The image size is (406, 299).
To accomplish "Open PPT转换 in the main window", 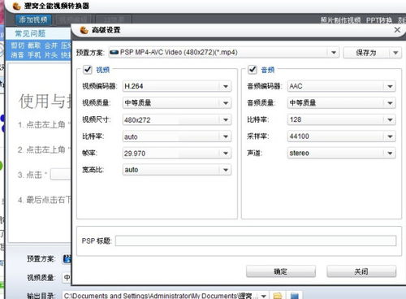I will tap(379, 20).
